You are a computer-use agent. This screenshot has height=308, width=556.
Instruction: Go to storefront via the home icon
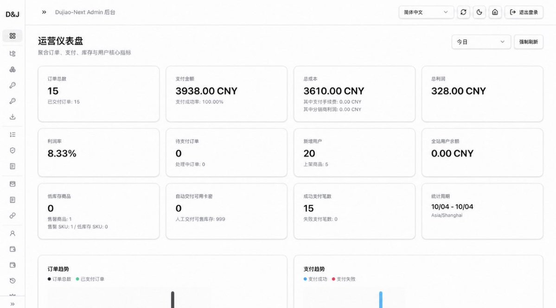495,12
